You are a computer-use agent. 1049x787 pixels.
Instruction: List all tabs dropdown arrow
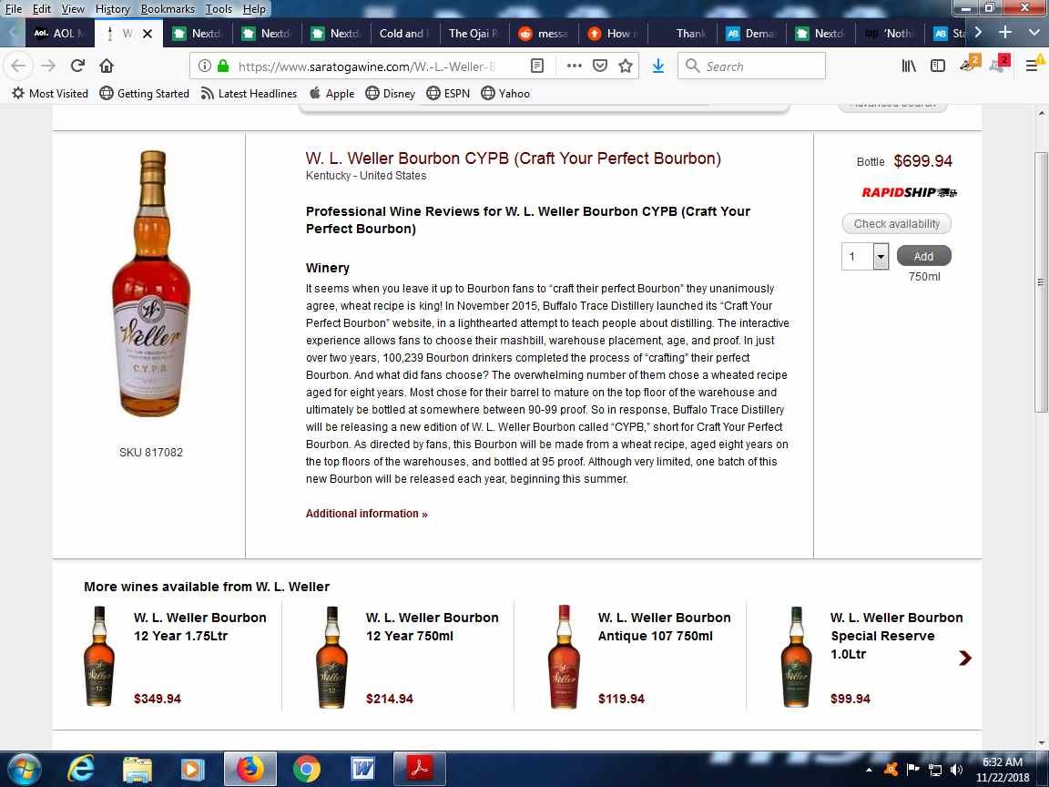1034,32
